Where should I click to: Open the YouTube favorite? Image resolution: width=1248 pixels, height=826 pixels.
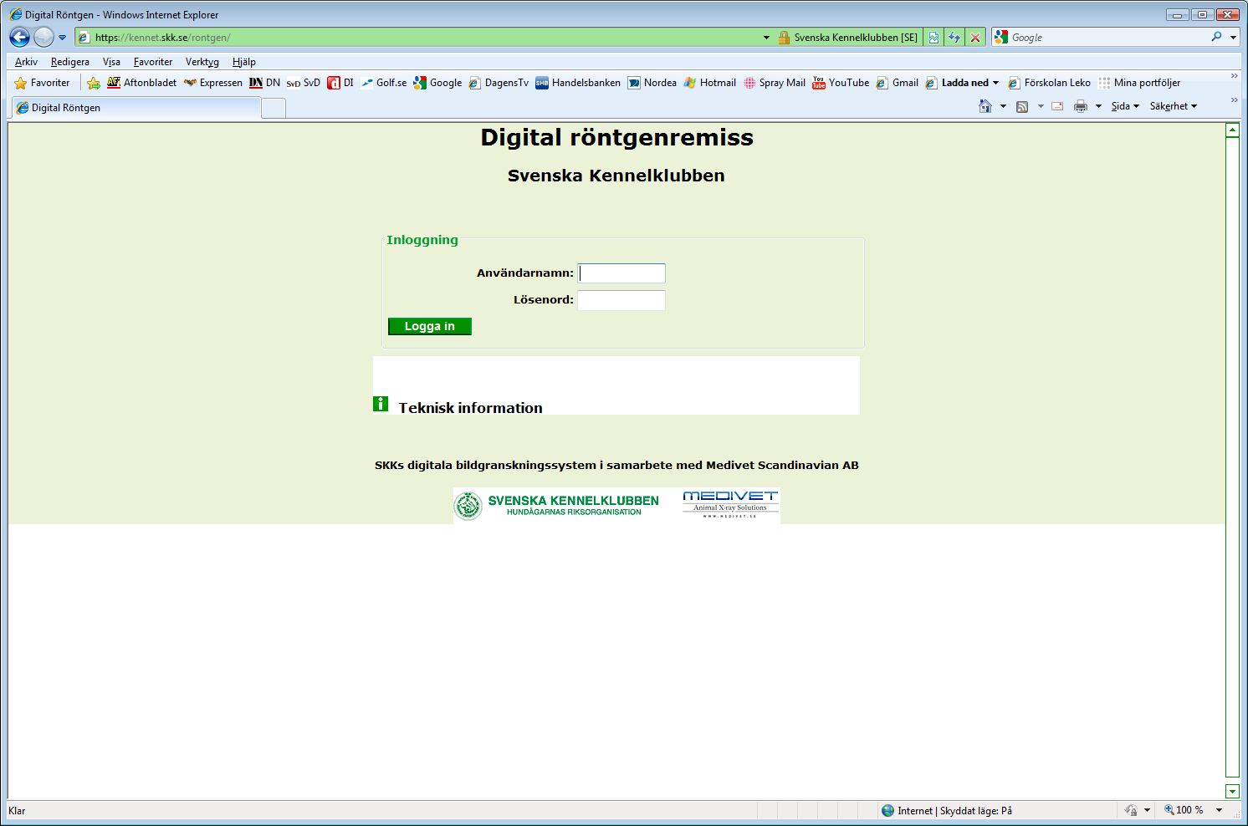[x=841, y=83]
